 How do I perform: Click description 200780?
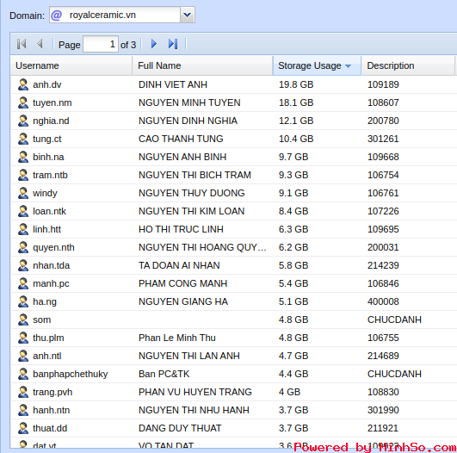(x=383, y=121)
